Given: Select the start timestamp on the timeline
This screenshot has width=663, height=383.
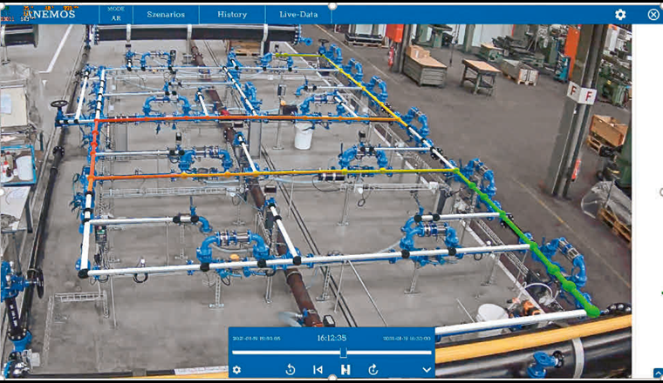Looking at the screenshot, I should (255, 338).
